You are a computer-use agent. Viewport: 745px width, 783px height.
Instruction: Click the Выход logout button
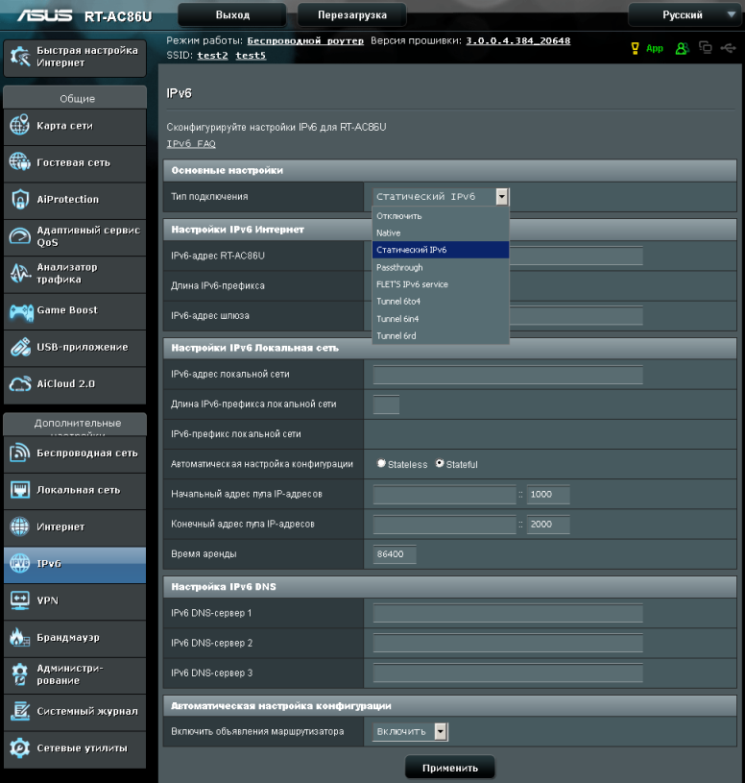pyautogui.click(x=232, y=15)
